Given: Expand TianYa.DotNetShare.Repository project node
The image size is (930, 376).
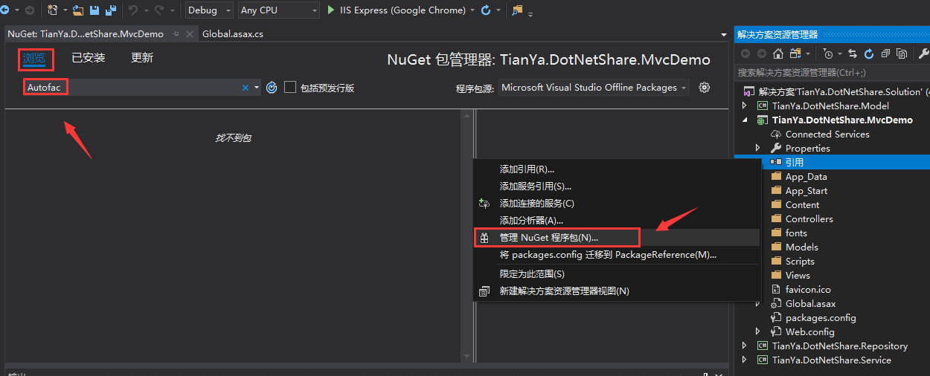Looking at the screenshot, I should pos(745,346).
